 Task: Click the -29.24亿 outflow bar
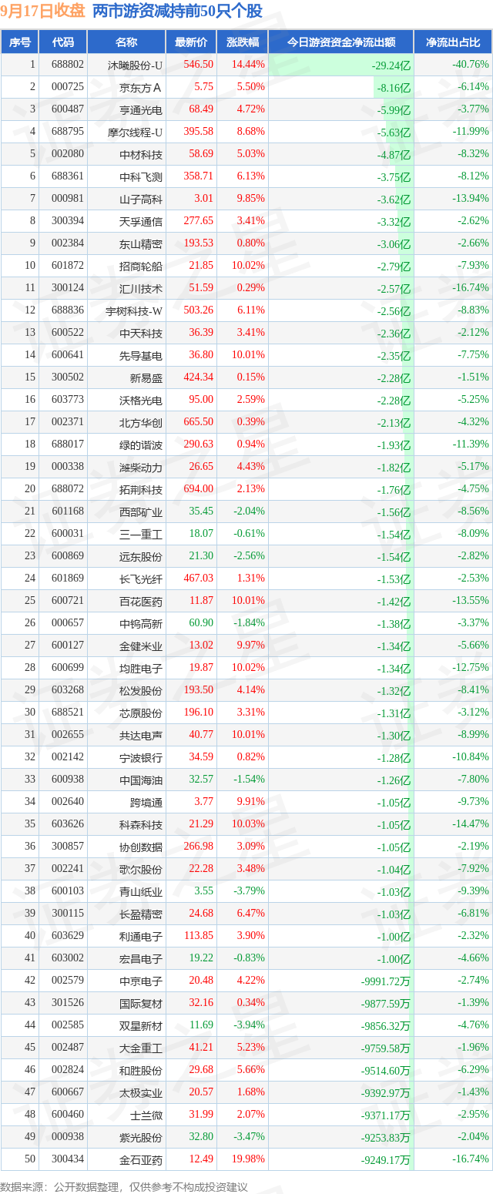pos(341,65)
